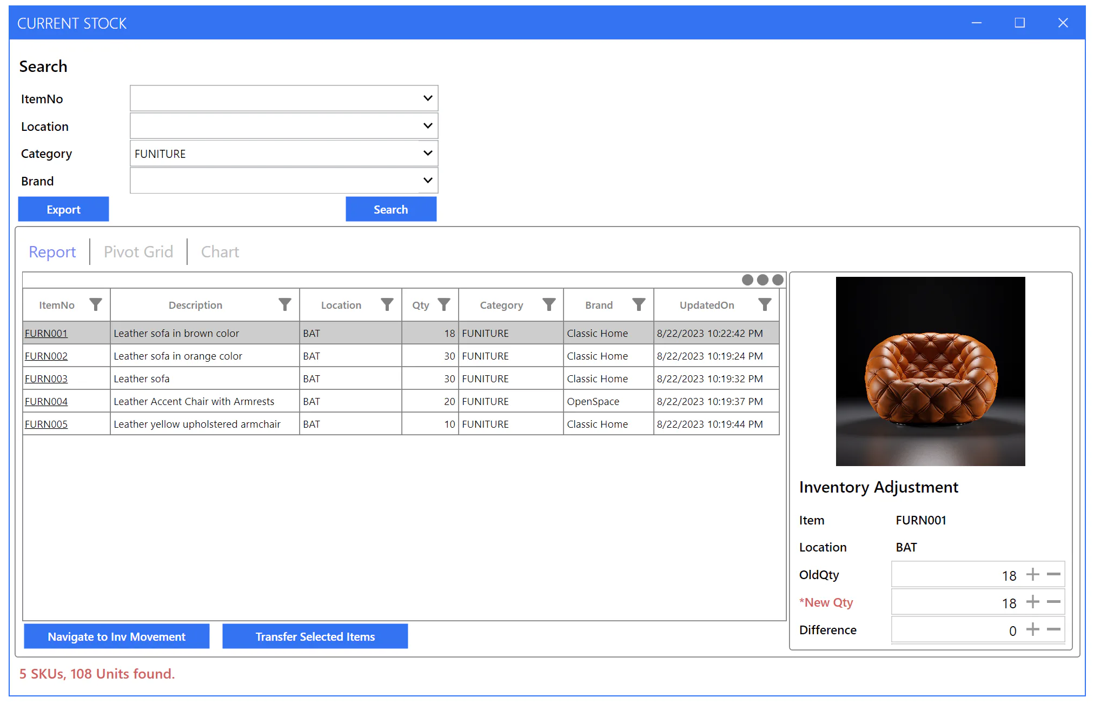Expand the ItemNo search dropdown
1094x704 pixels.
(x=428, y=98)
